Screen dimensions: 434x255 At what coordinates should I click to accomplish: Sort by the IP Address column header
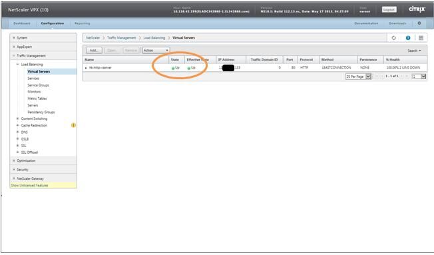tap(231, 60)
